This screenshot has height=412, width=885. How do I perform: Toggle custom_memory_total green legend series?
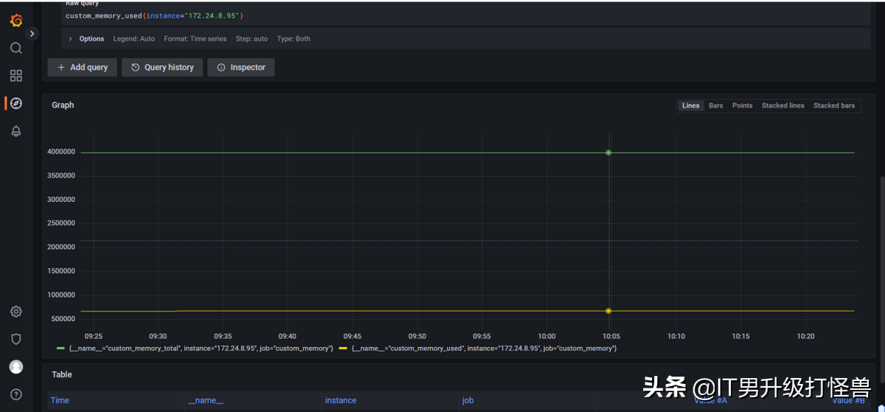(x=199, y=348)
